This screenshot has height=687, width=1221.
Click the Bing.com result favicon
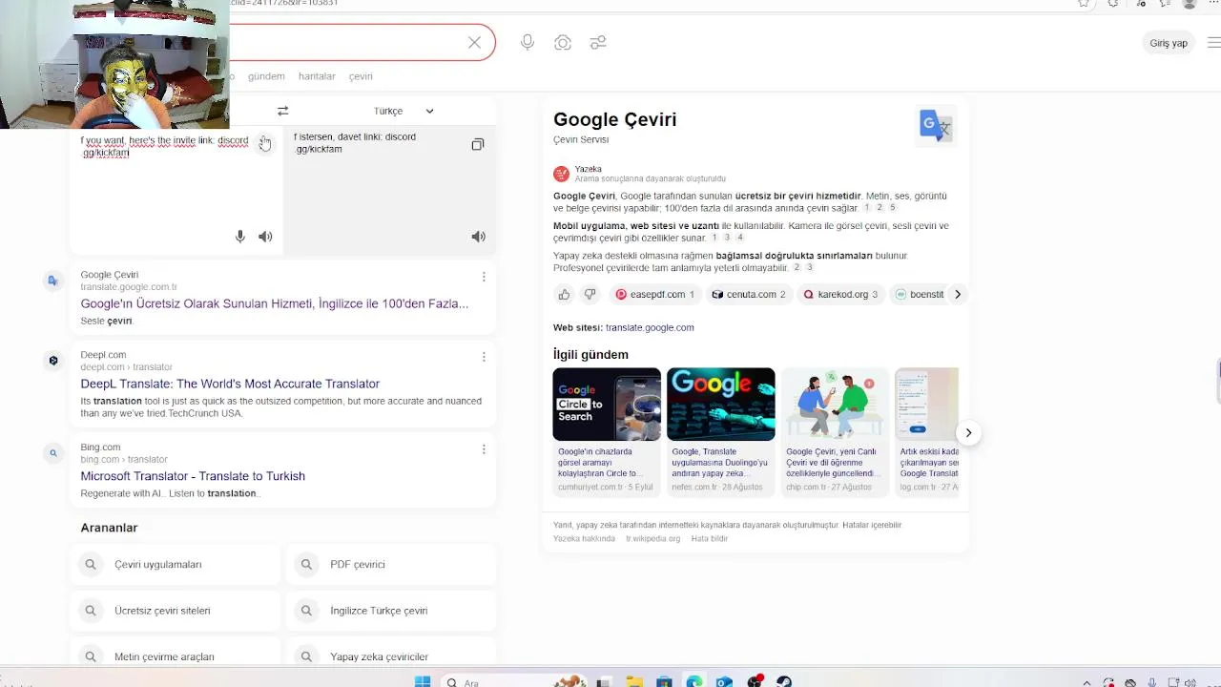pos(53,453)
